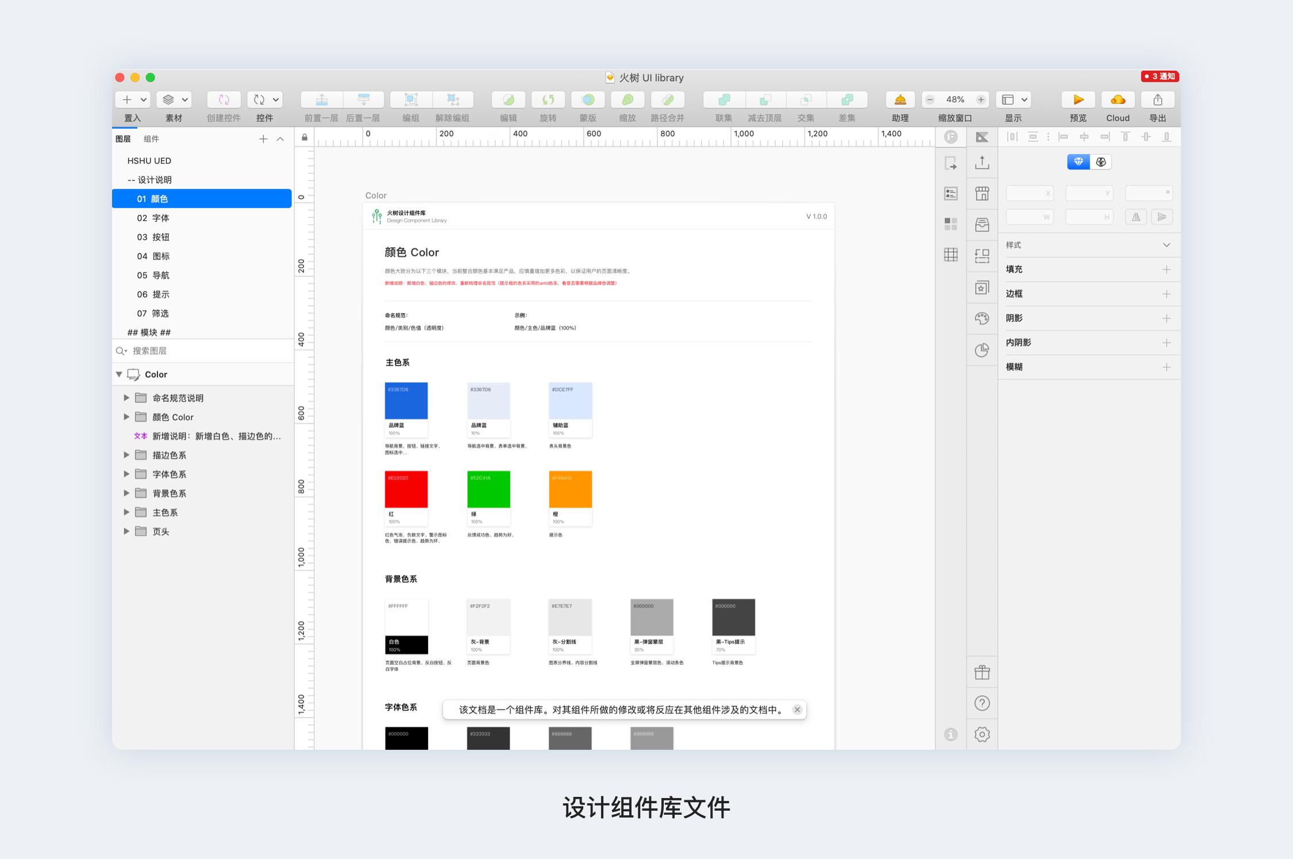Add a fill with 填充 plus button
Screen dimensions: 1293x859
click(1166, 269)
